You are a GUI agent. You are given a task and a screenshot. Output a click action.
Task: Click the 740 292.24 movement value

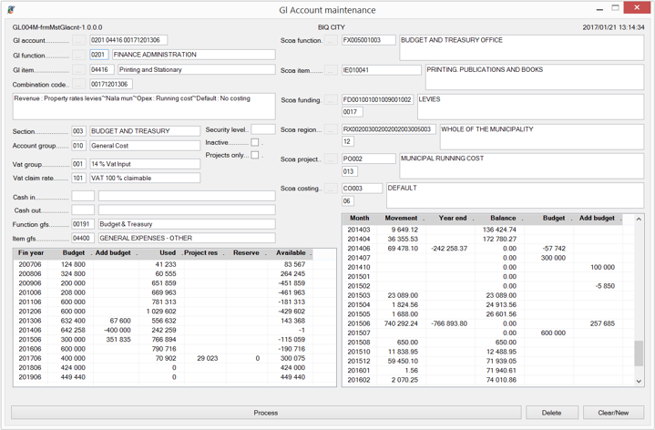click(x=401, y=323)
